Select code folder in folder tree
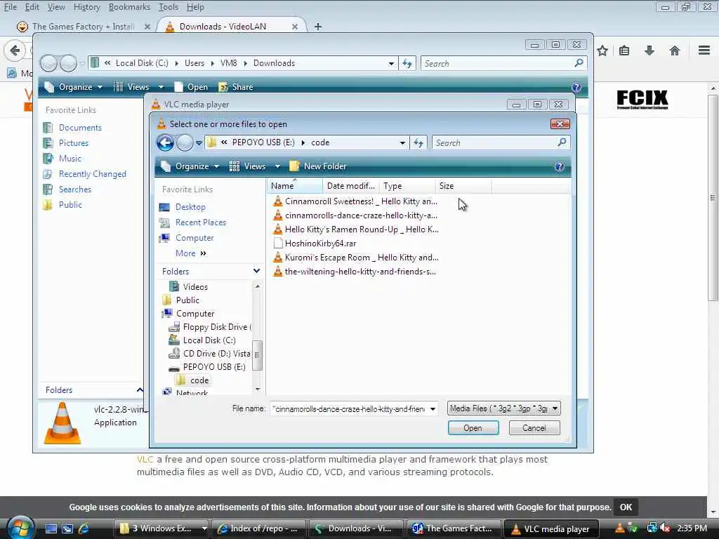719x539 pixels. (x=192, y=380)
